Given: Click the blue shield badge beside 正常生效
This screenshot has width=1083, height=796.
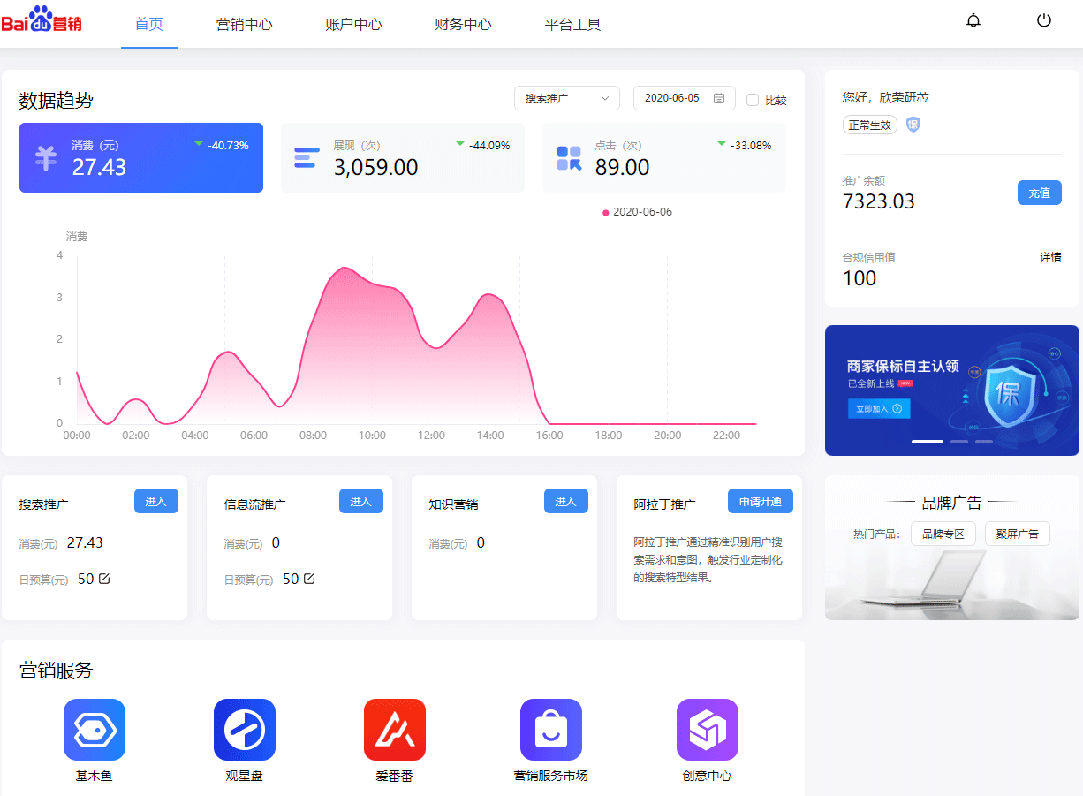Looking at the screenshot, I should [913, 125].
